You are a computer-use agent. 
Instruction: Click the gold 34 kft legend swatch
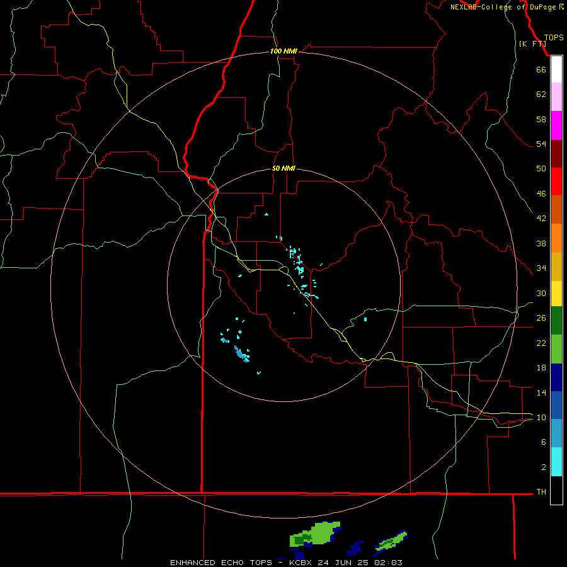pyautogui.click(x=556, y=267)
